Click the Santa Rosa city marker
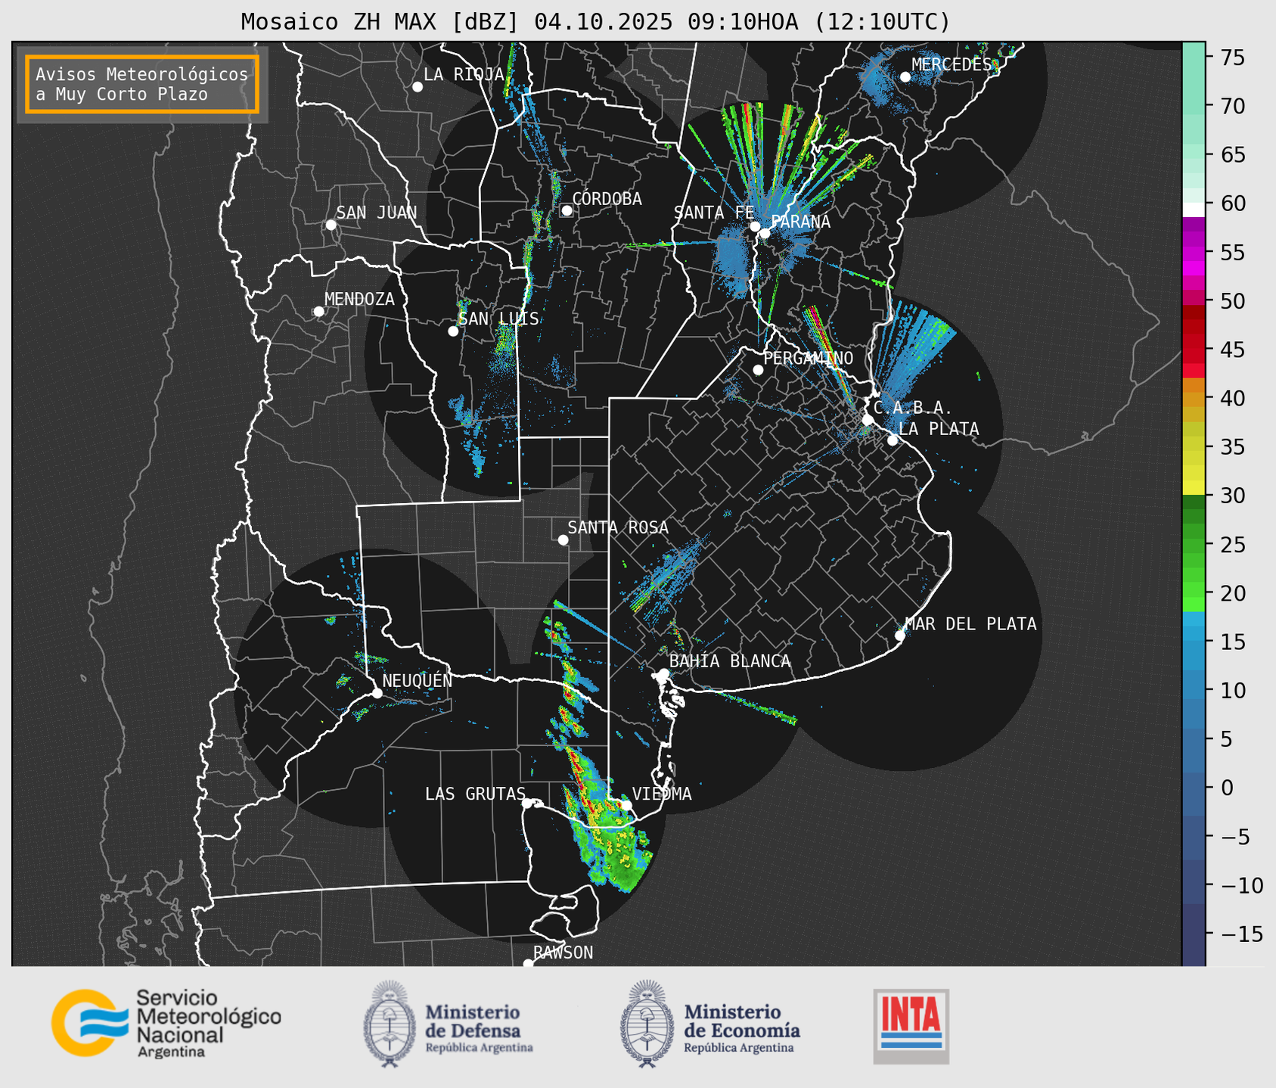The height and width of the screenshot is (1088, 1276). 563,539
